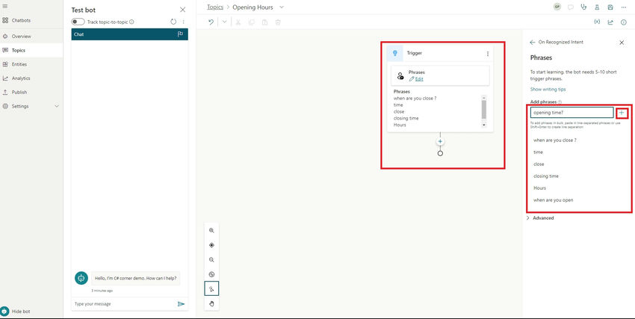Click the bot greeting message bubble

(x=136, y=278)
